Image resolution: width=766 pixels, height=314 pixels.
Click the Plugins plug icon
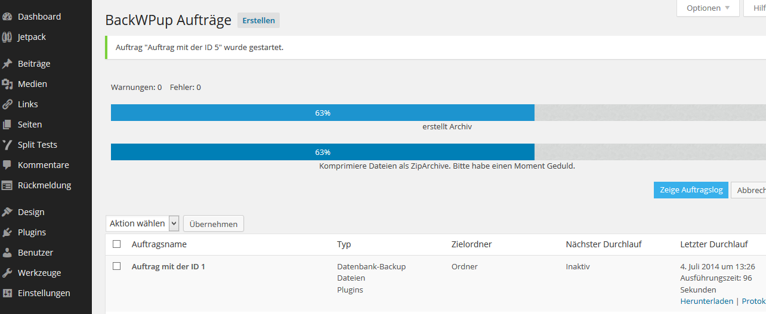click(7, 232)
